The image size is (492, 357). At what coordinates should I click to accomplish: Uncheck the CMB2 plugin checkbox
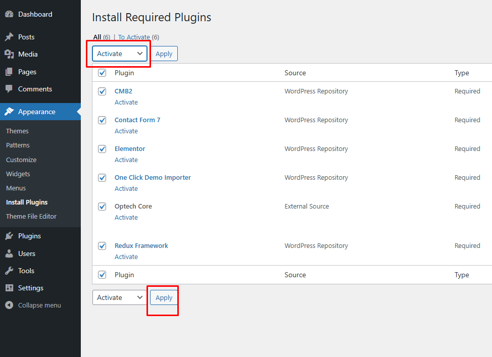tap(102, 91)
